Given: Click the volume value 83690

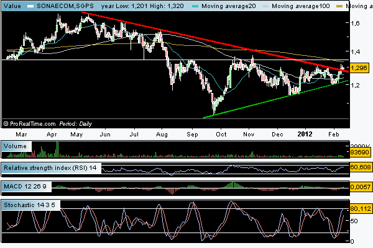Looking at the screenshot, I should (360, 152).
